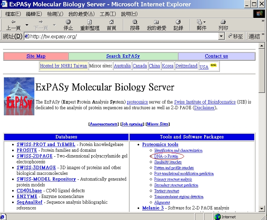The height and width of the screenshot is (220, 267).
Task: Click the vertical scrollbar down arrow
Action: coord(261,208)
